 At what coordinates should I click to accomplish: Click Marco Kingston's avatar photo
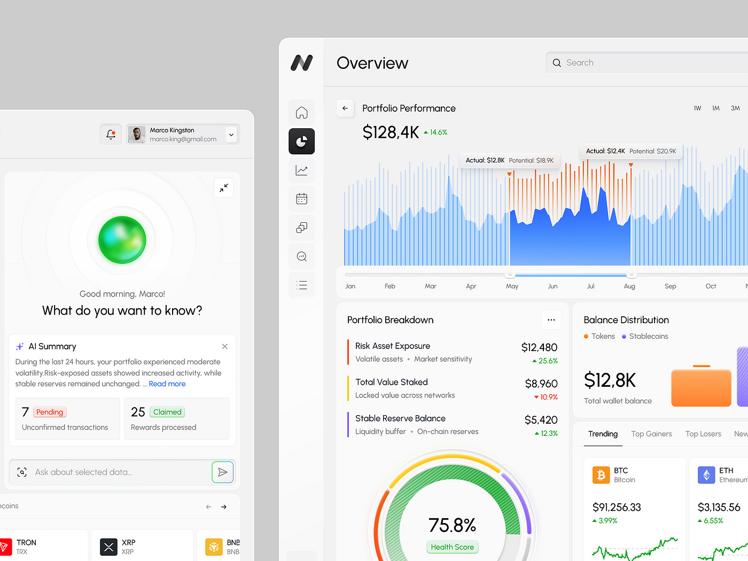click(x=137, y=135)
